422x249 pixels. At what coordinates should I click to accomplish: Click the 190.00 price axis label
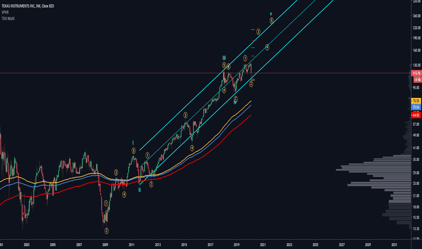(417, 38)
